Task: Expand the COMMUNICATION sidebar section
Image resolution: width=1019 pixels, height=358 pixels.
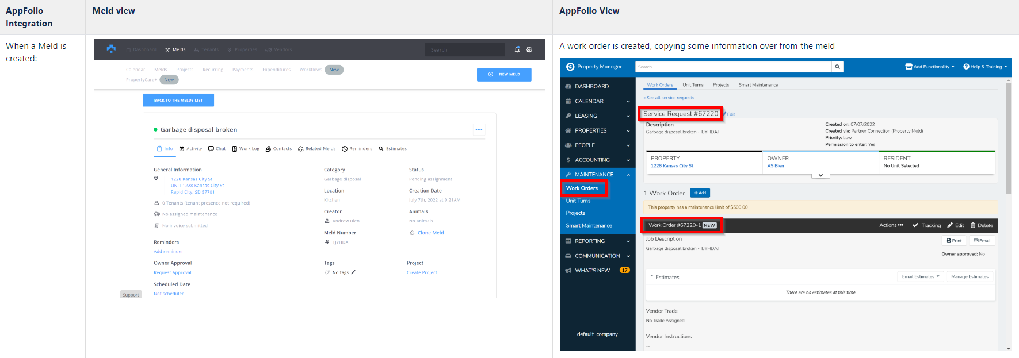Action: (598, 256)
